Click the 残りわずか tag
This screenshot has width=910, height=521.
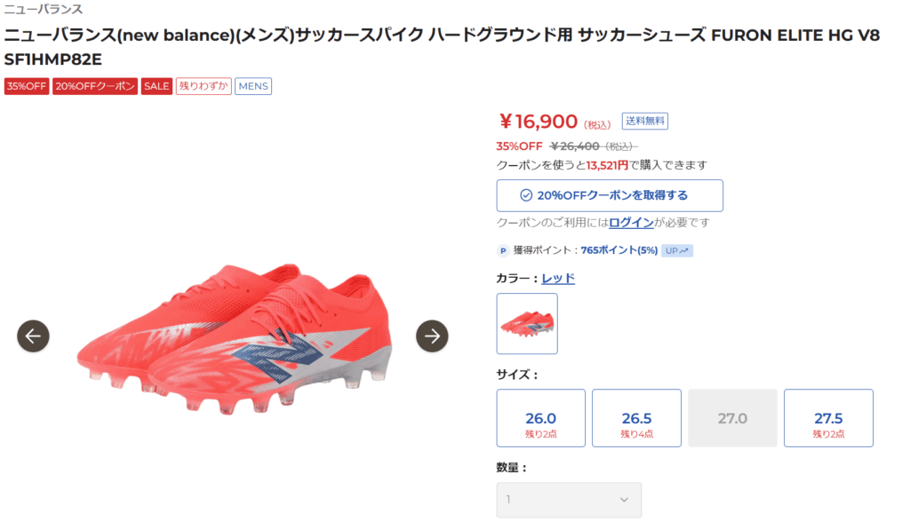click(204, 86)
